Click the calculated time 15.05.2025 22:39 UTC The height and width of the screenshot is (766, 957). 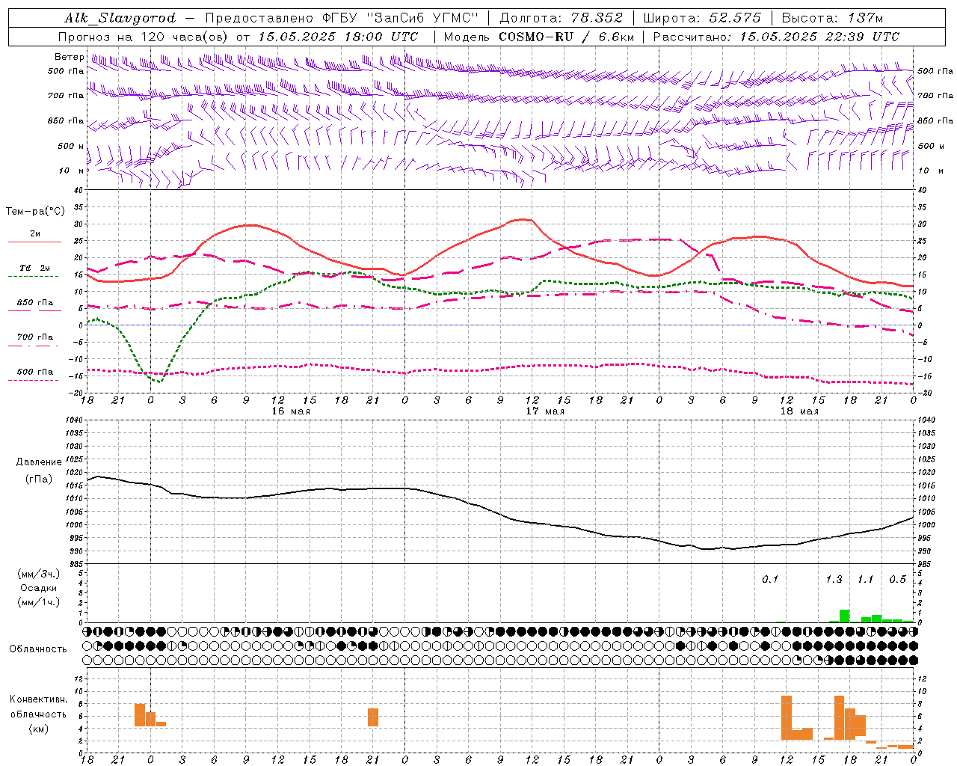coord(819,37)
